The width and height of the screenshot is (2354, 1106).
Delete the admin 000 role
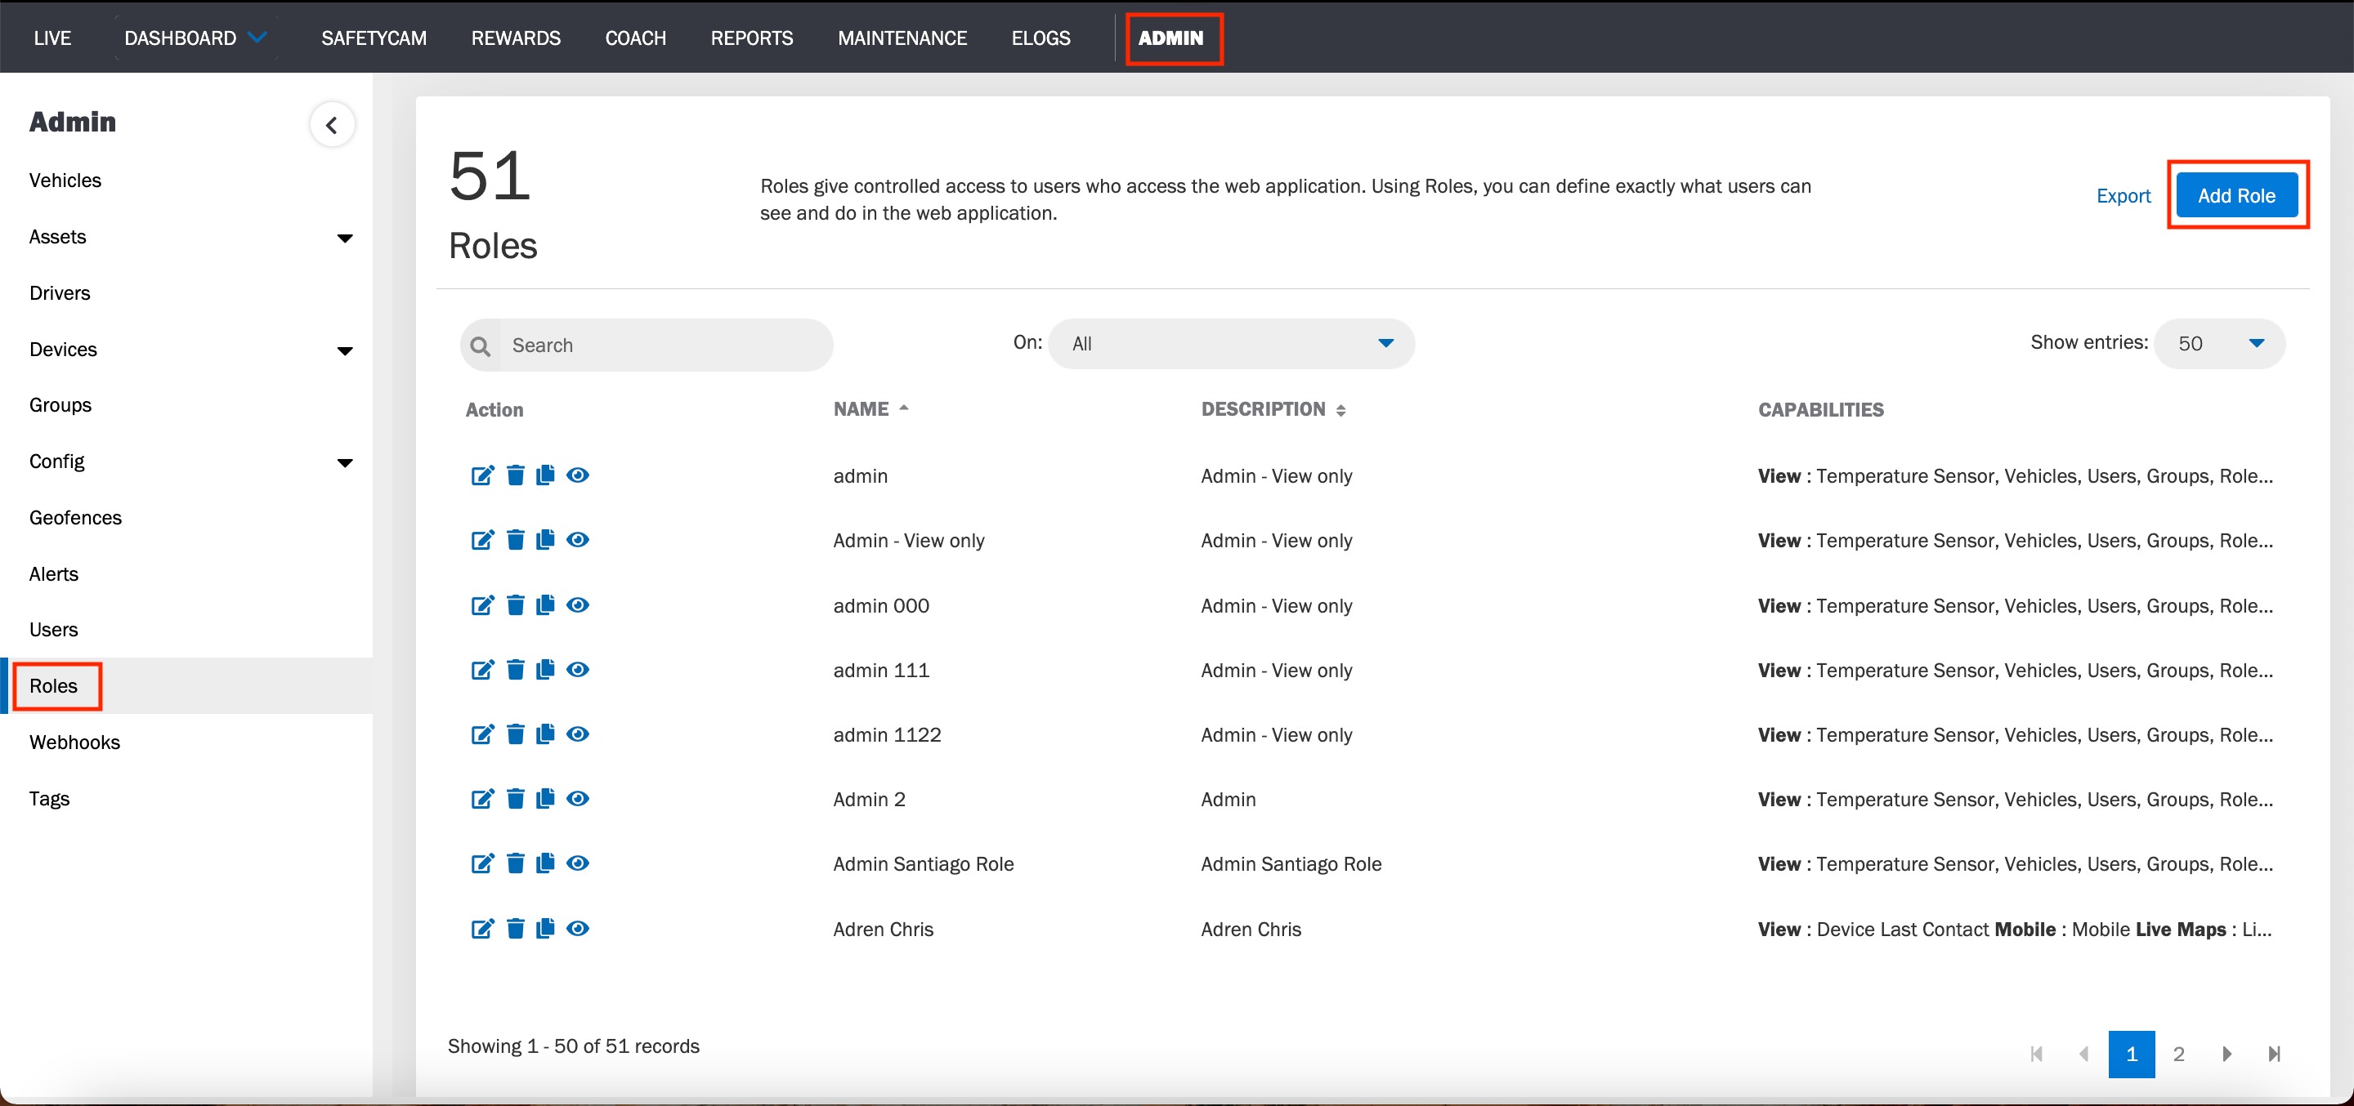tap(516, 604)
